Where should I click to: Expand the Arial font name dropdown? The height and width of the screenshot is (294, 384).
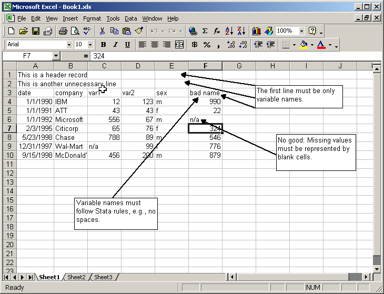coord(69,45)
